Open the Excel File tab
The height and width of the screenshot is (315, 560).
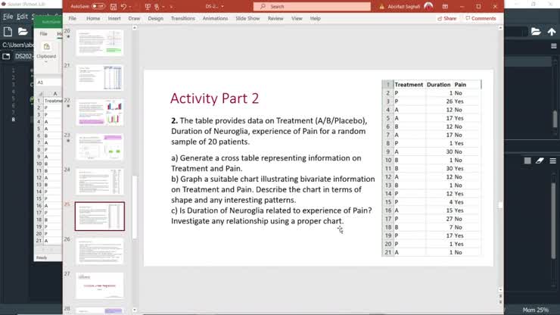coord(44,33)
